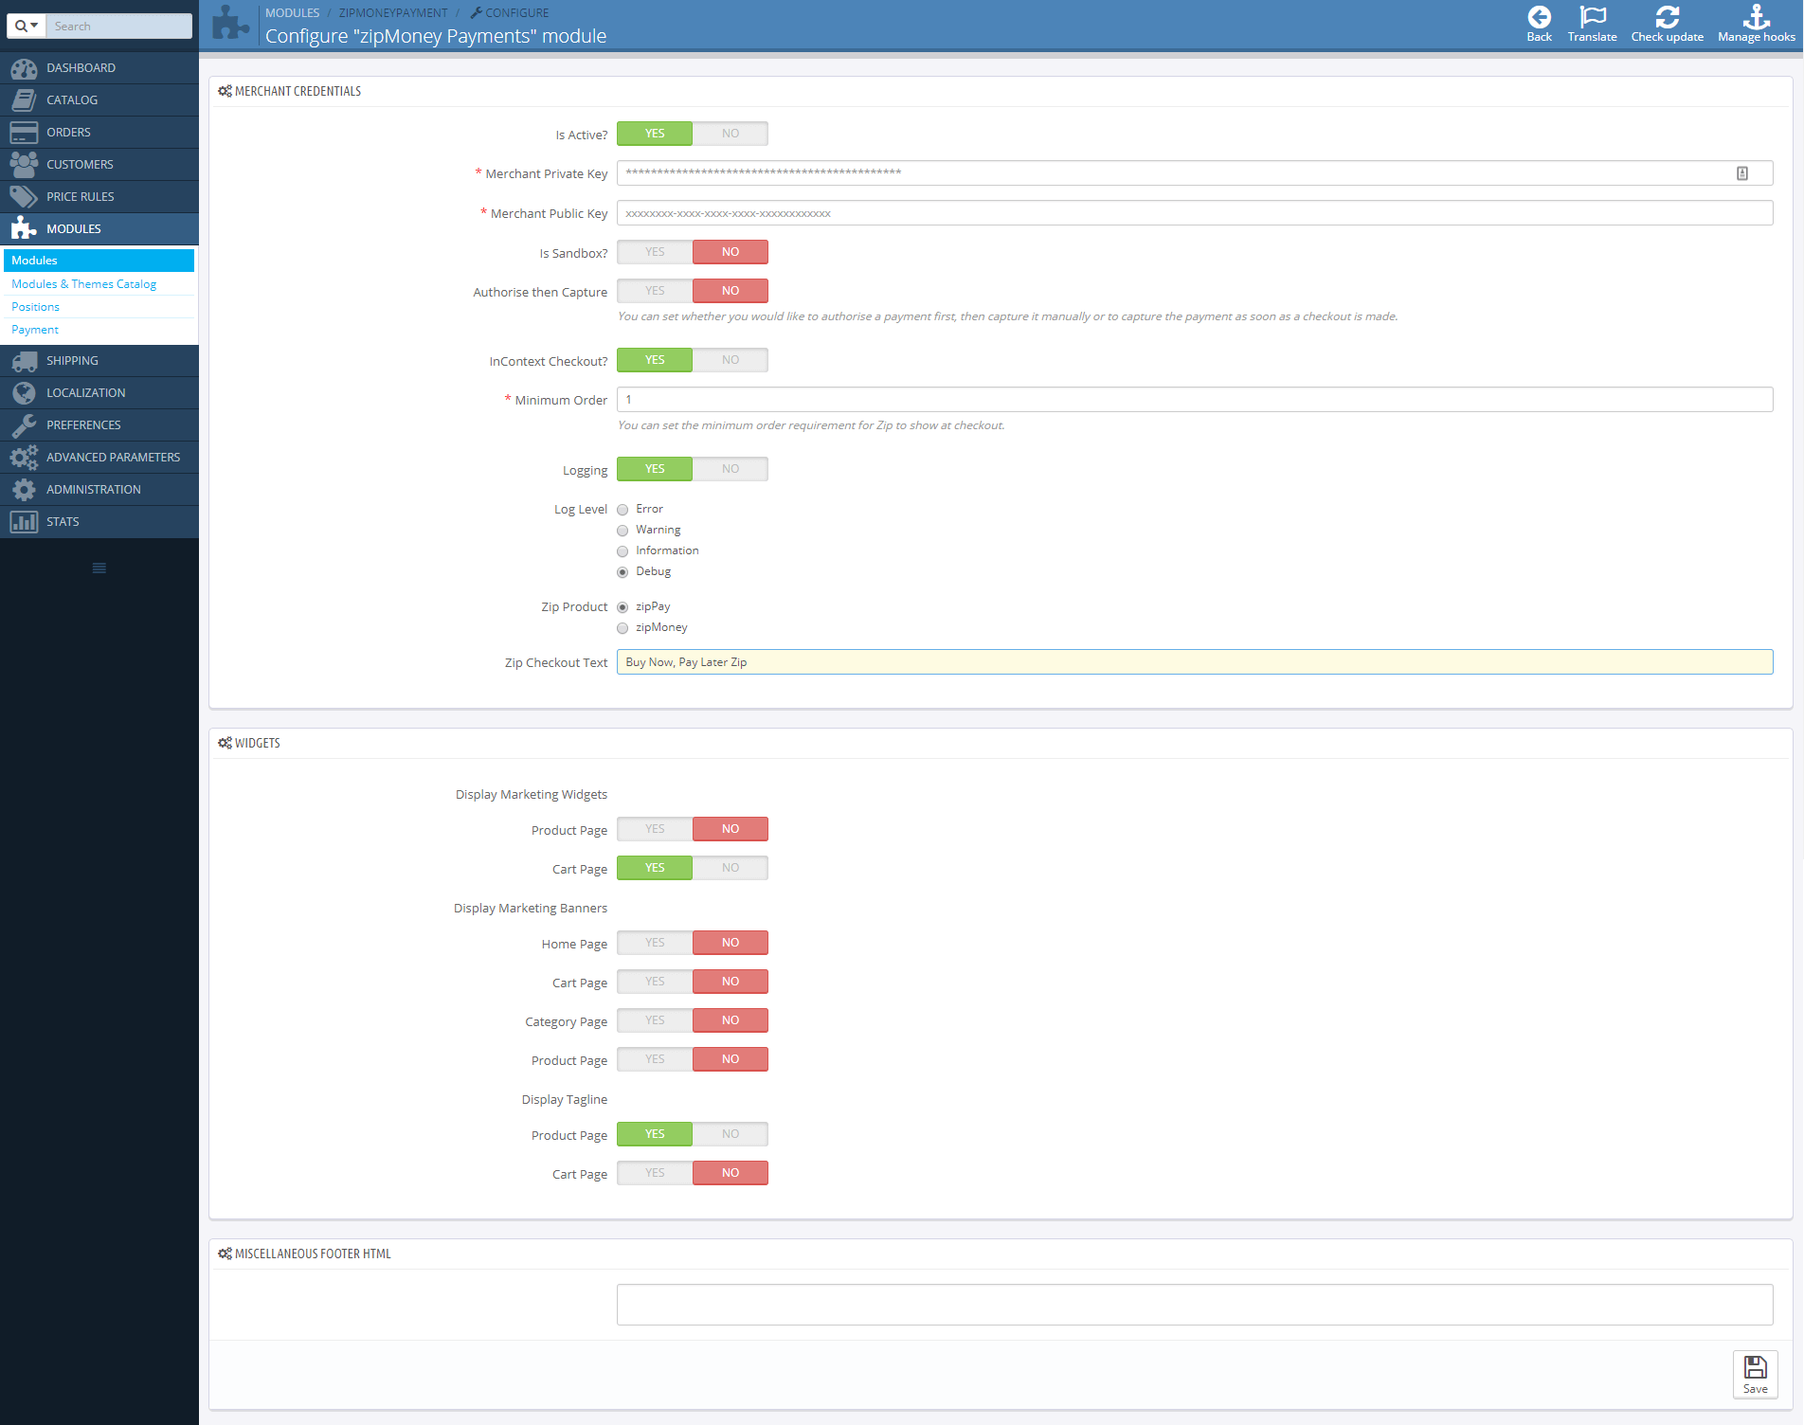Screen dimensions: 1804x1425
Task: Click the Stats bar chart icon
Action: (x=24, y=522)
